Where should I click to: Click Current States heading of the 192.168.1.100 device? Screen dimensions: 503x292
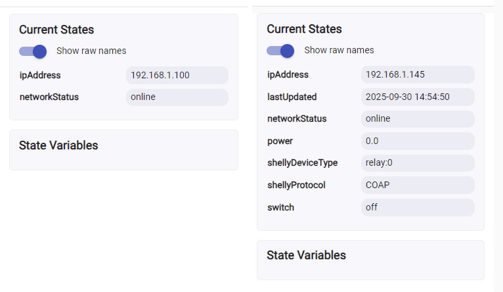tap(56, 30)
